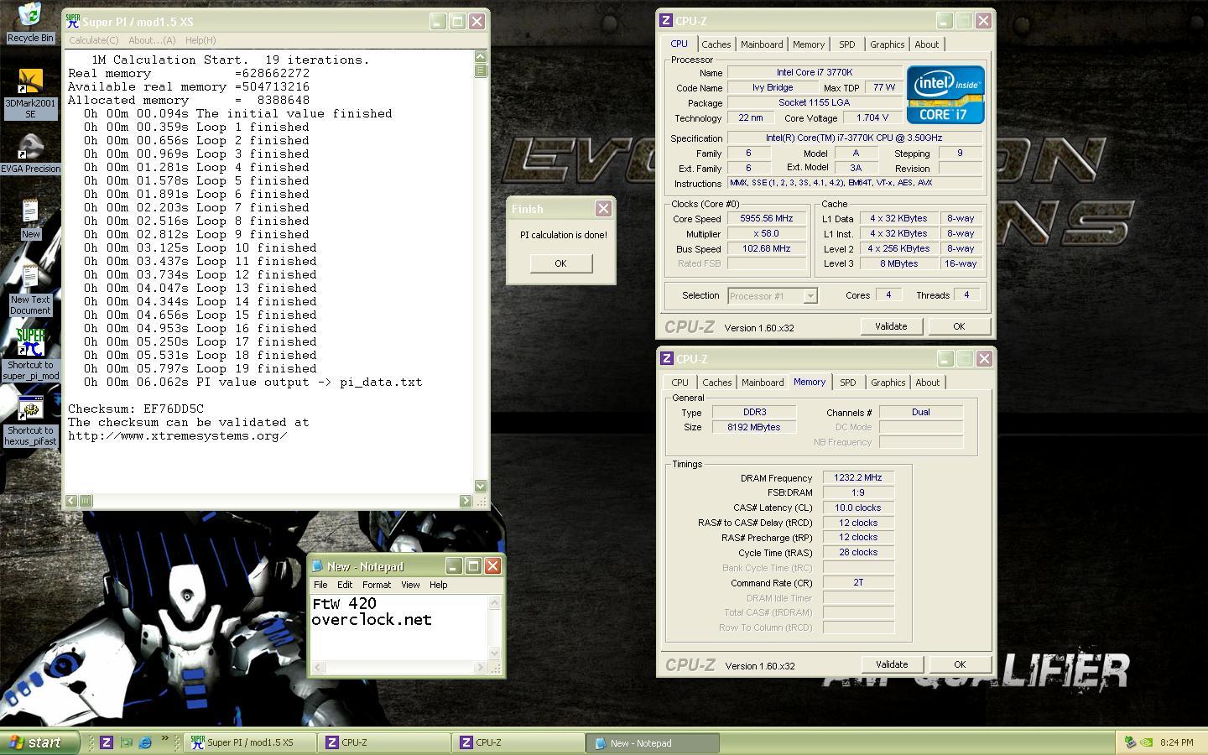Open the View menu in Notepad

point(410,585)
